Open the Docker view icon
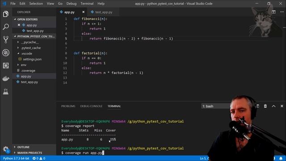Screen dimensions: 286x161 [x=6, y=79]
